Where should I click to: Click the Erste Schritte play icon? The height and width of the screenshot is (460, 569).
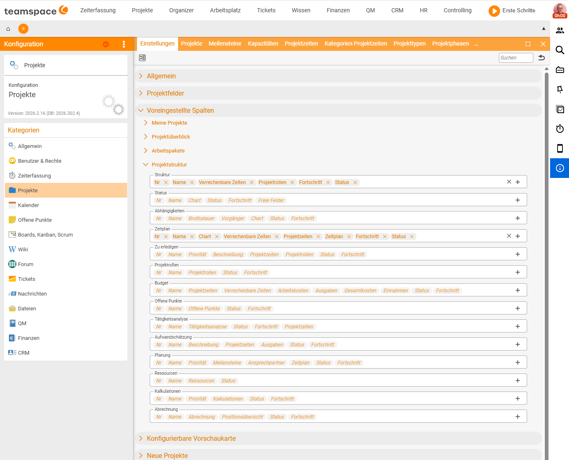click(x=494, y=11)
